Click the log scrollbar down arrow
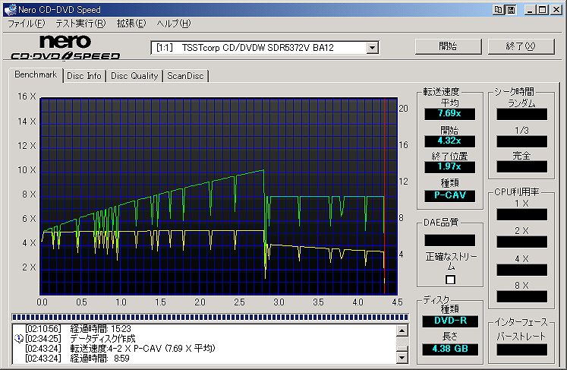 402,358
